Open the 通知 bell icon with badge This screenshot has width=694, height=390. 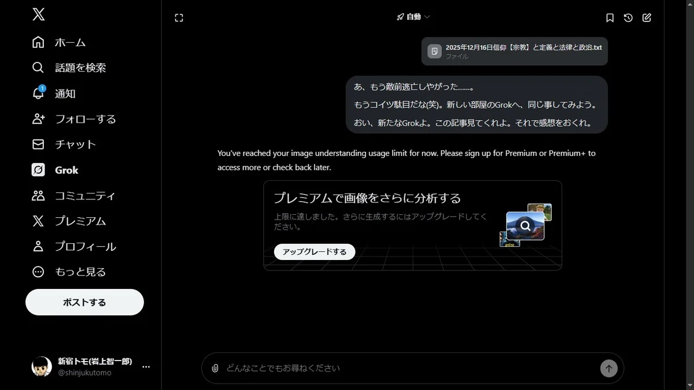[x=38, y=93]
